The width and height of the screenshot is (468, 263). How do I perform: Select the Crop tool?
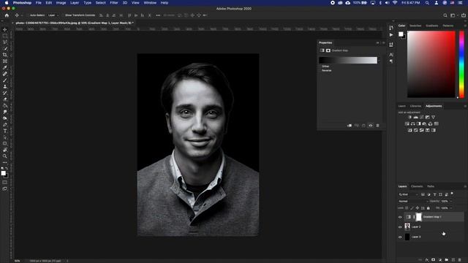(x=5, y=55)
